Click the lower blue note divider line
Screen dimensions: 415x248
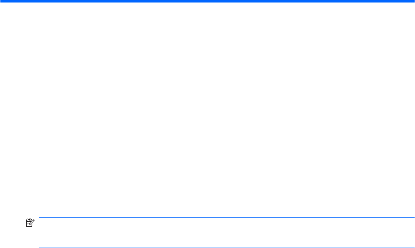pos(227,248)
